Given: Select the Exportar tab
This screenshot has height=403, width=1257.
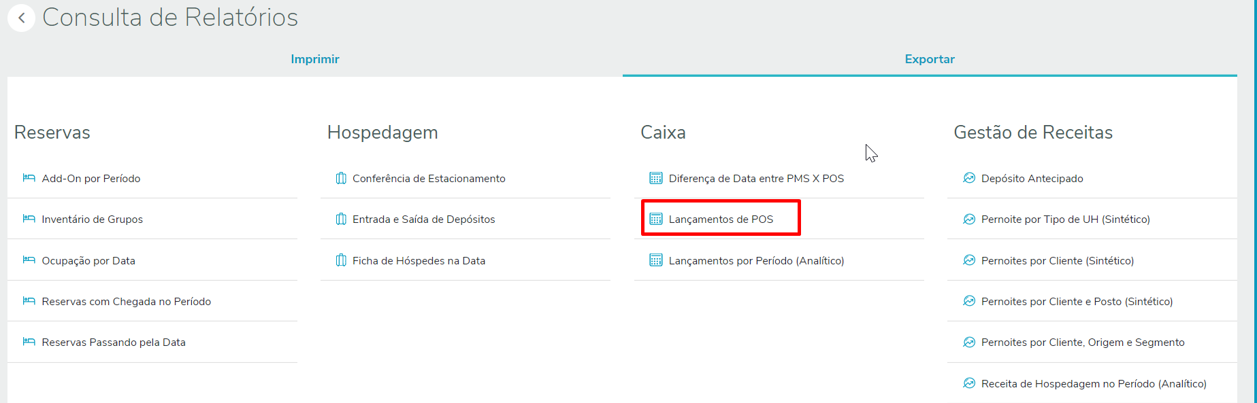Looking at the screenshot, I should 930,59.
